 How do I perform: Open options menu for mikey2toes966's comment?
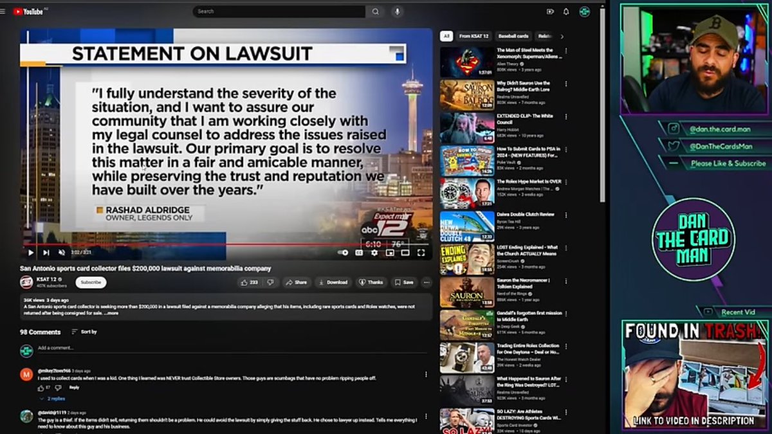(426, 374)
